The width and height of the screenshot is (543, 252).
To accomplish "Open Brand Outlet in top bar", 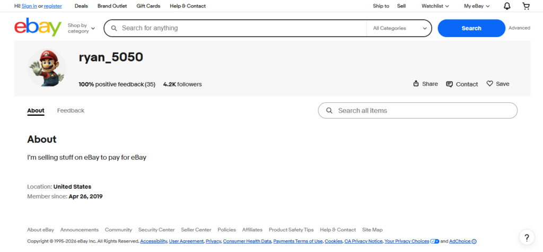I will (112, 6).
